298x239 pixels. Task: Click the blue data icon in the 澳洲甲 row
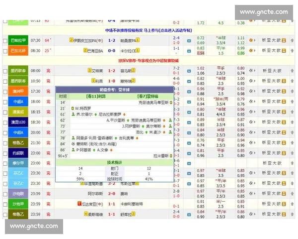189,92
